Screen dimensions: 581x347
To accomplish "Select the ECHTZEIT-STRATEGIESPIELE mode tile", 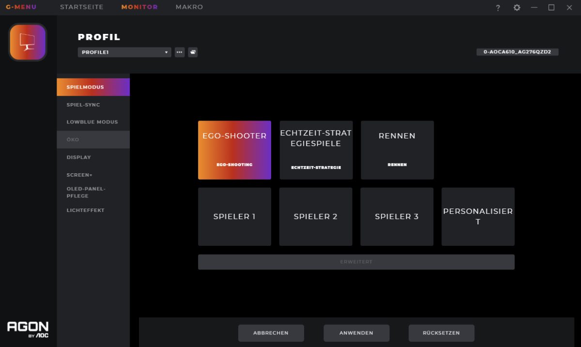I will 316,150.
